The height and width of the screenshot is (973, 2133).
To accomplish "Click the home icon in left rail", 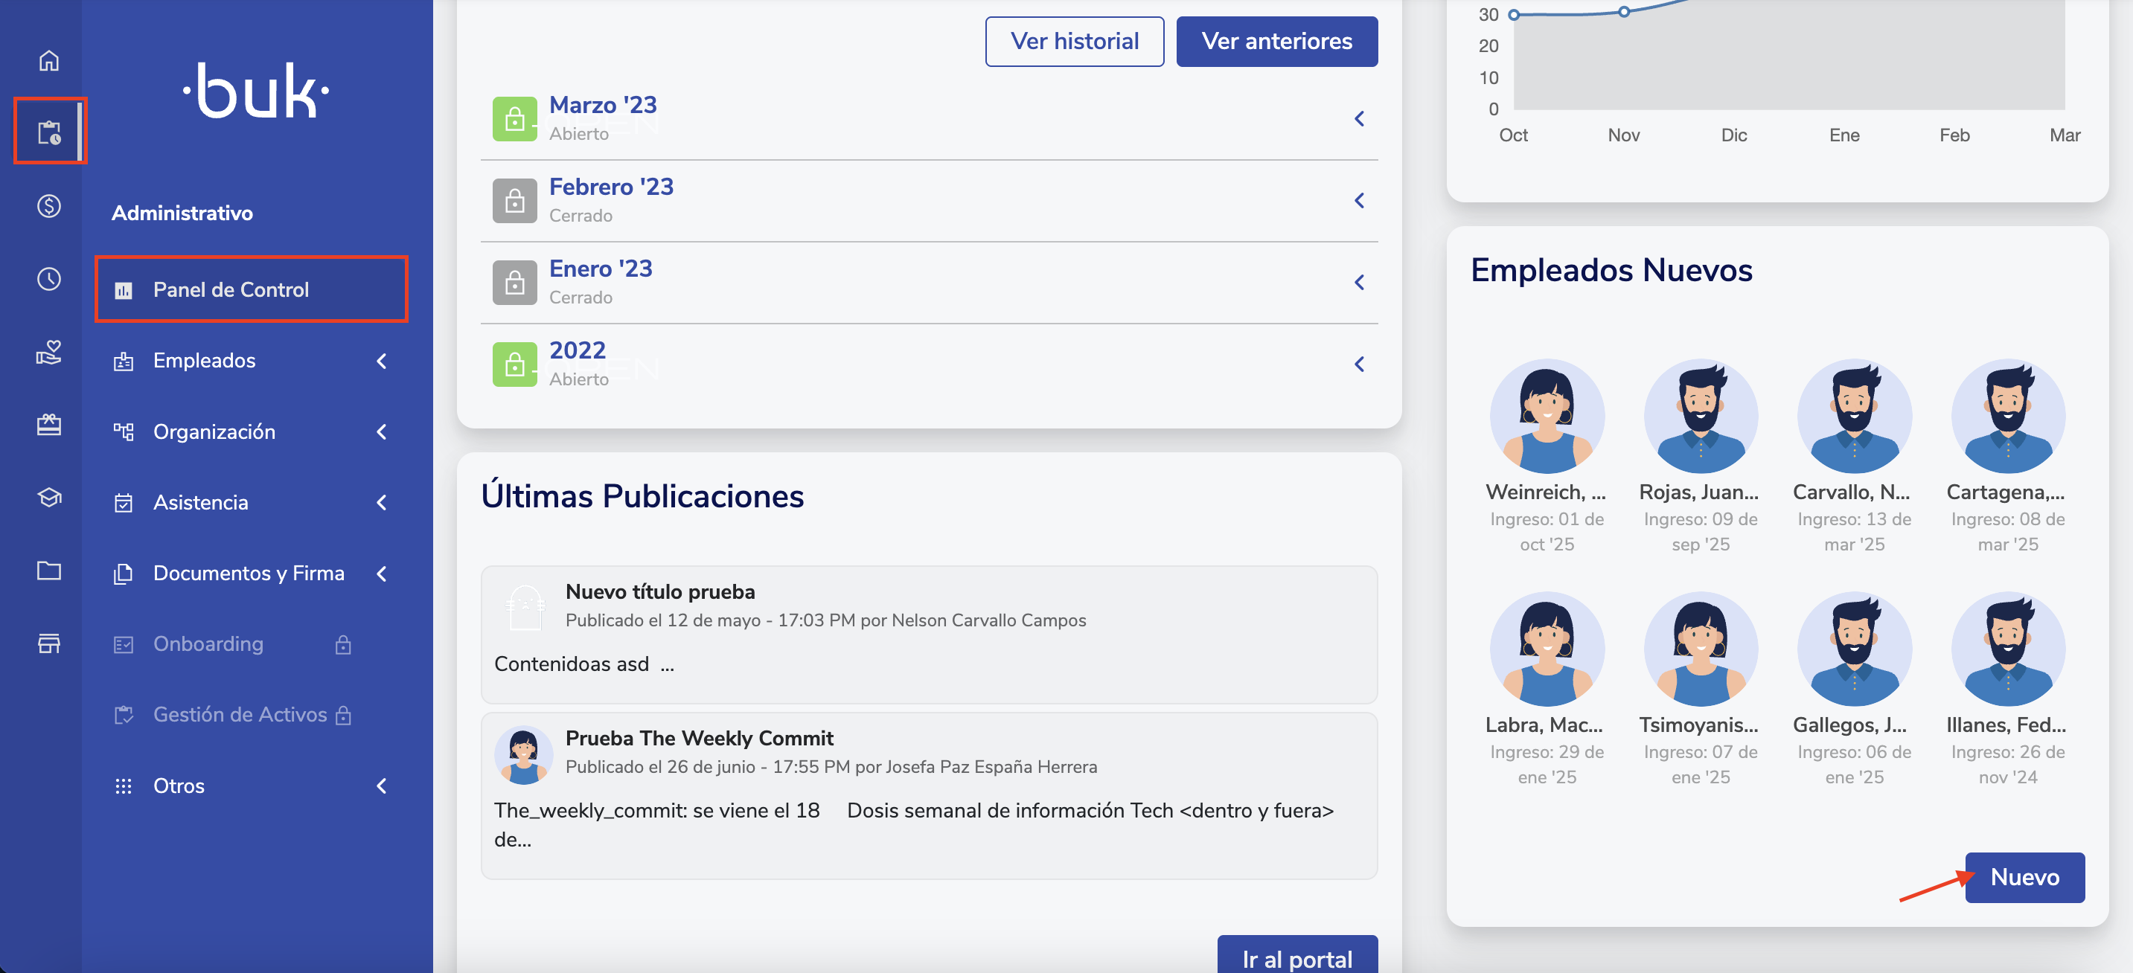I will (49, 60).
